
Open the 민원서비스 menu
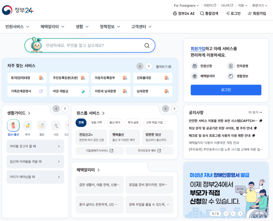(17, 27)
